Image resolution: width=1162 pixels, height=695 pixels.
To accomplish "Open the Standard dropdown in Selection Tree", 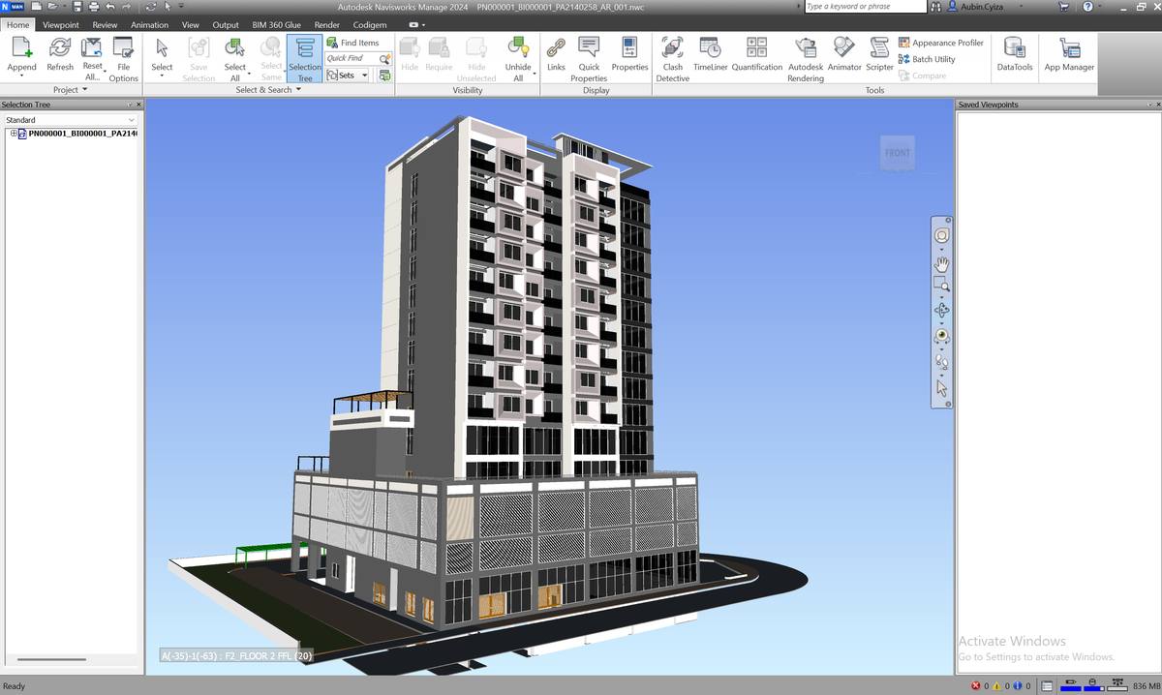I will (71, 120).
